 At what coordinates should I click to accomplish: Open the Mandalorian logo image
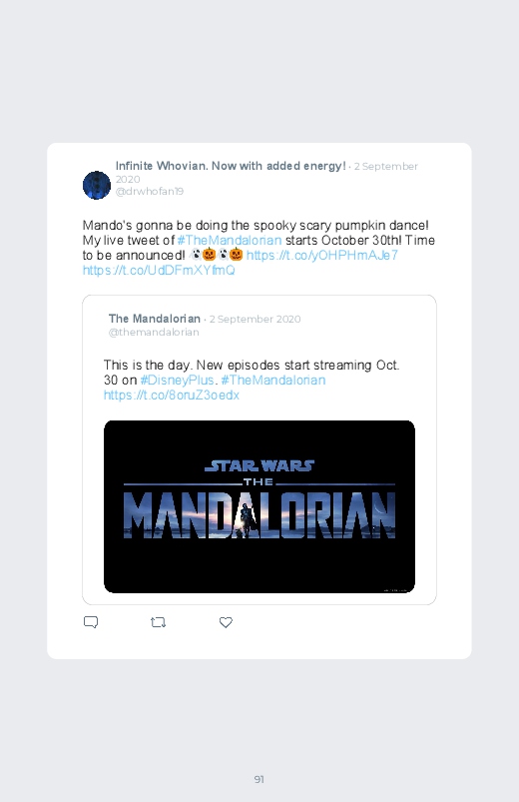coord(259,507)
